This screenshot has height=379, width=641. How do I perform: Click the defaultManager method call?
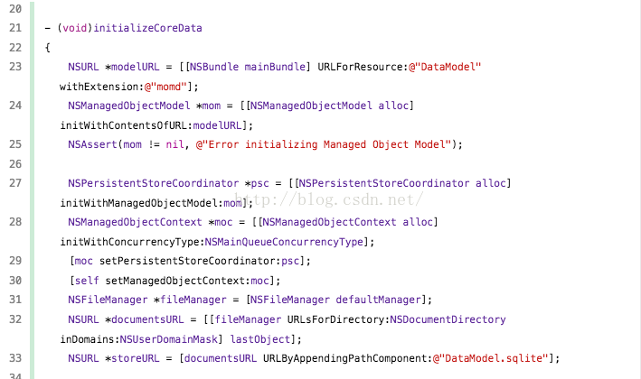(378, 300)
